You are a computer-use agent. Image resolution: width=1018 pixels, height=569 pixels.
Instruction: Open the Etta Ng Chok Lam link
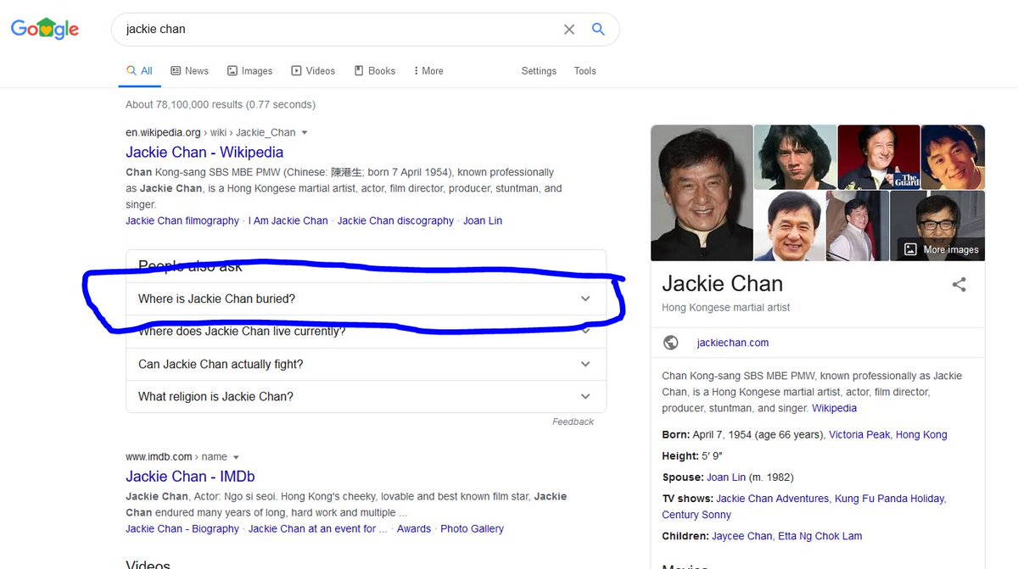pyautogui.click(x=820, y=536)
